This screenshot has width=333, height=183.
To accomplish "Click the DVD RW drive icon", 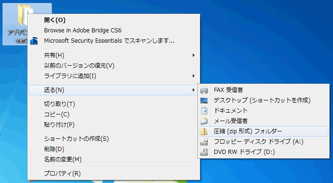I will click(204, 152).
